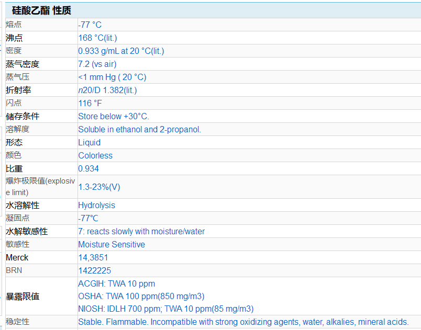Click 'Soluble in ethanol and 2-propanol.' link

click(139, 129)
